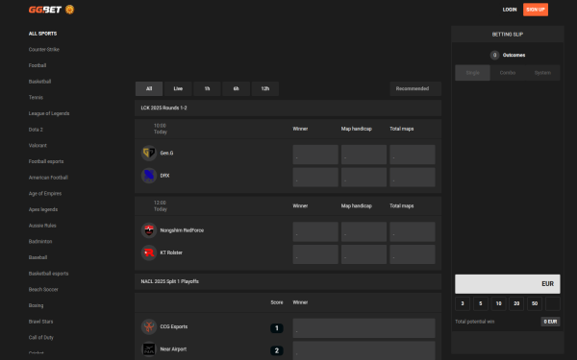Open the KT Rolster team logo

[x=149, y=252]
